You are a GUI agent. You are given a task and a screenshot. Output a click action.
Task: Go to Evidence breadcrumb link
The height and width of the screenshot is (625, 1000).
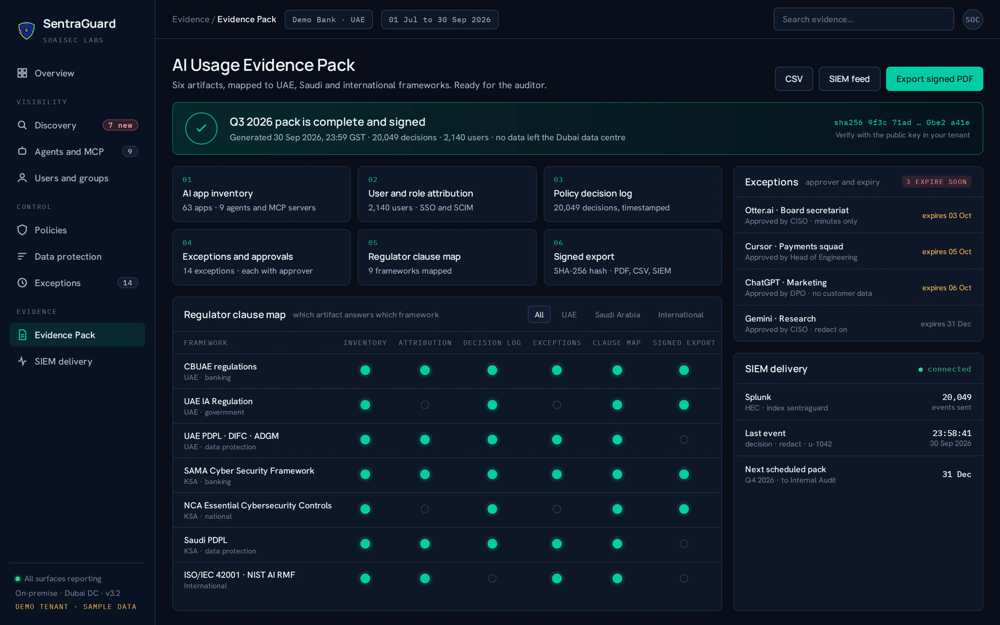[x=191, y=19]
